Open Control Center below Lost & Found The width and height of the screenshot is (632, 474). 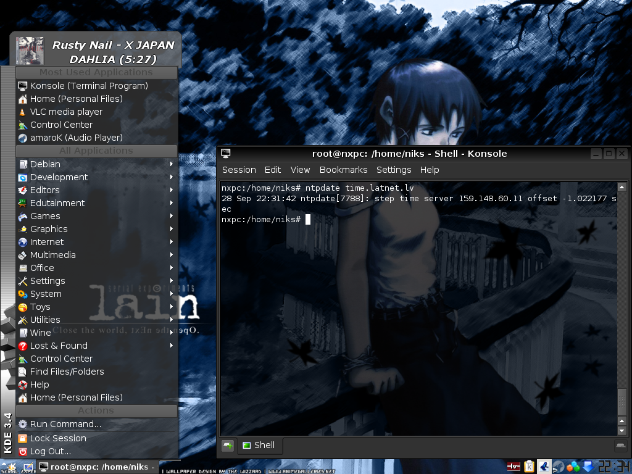97,359
